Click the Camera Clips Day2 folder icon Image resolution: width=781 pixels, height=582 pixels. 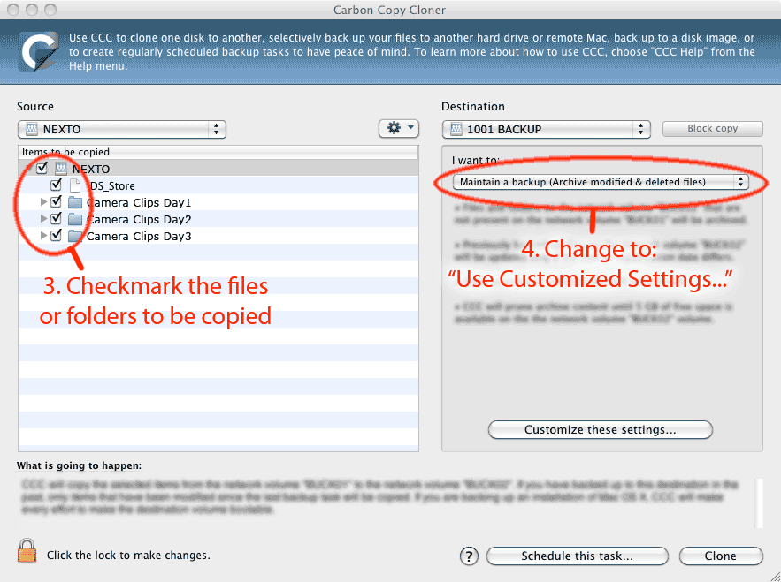tap(75, 219)
